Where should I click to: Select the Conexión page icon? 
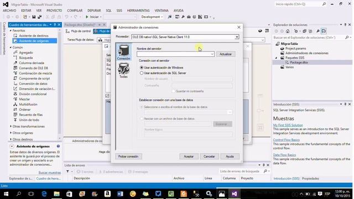[123, 51]
